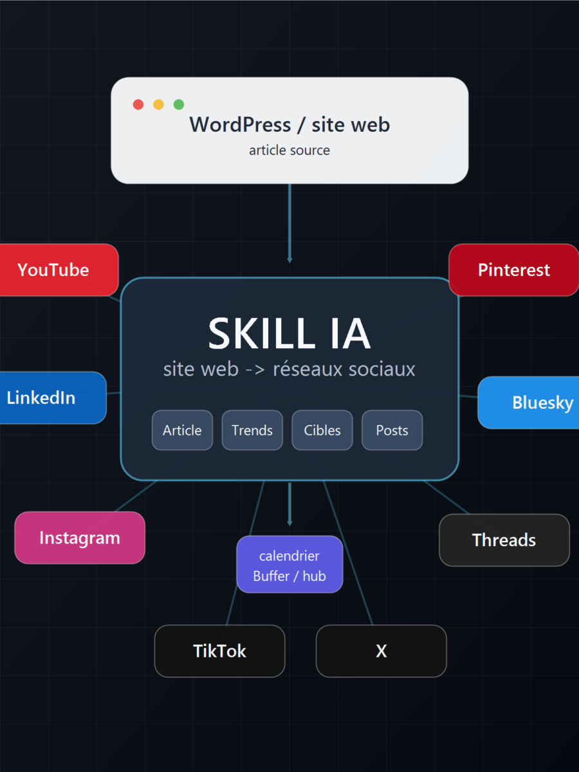Screen dimensions: 579x772
Task: Click 'site web -> réseaux sociaux' subtitle
Action: (x=289, y=369)
